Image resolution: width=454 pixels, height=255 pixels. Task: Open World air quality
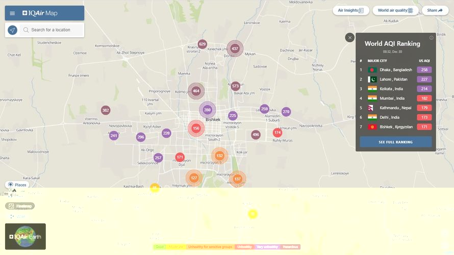point(395,10)
